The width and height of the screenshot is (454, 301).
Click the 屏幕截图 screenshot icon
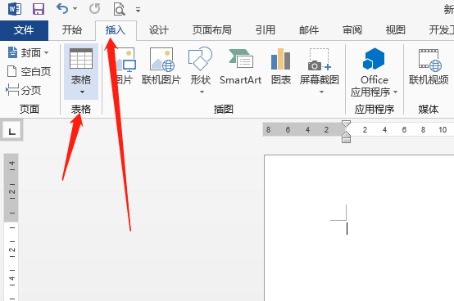tap(320, 60)
